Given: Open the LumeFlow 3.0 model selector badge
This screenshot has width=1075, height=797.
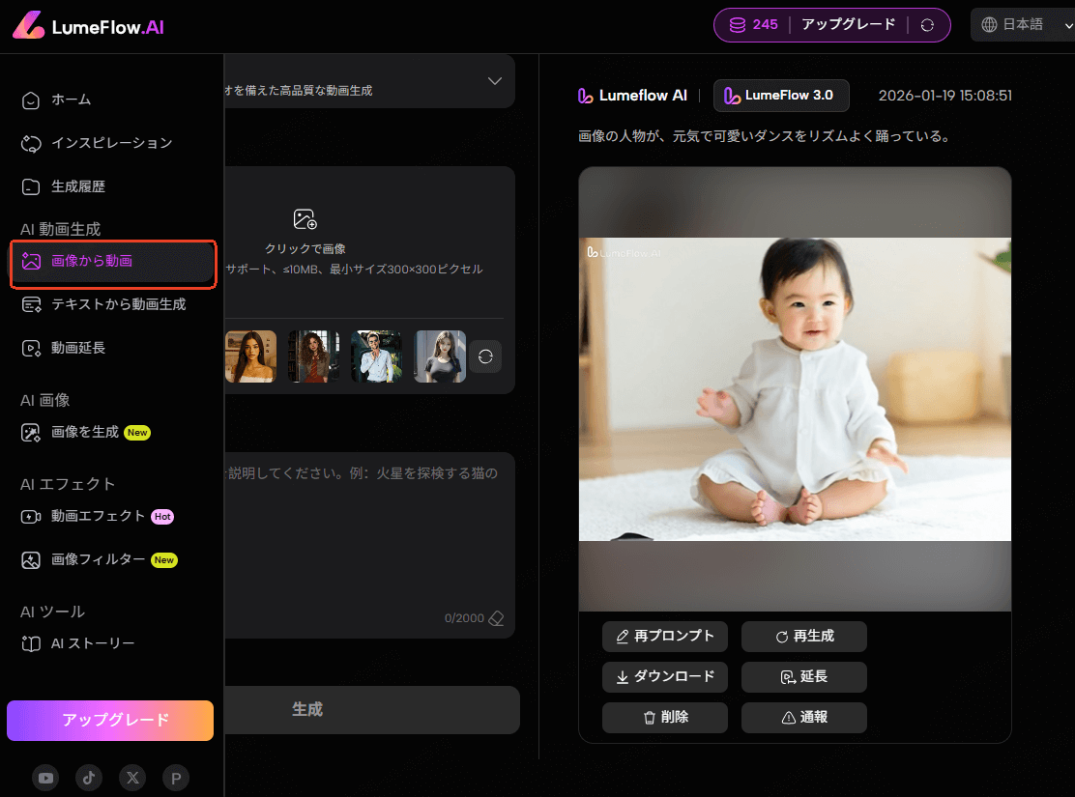Looking at the screenshot, I should tap(781, 95).
